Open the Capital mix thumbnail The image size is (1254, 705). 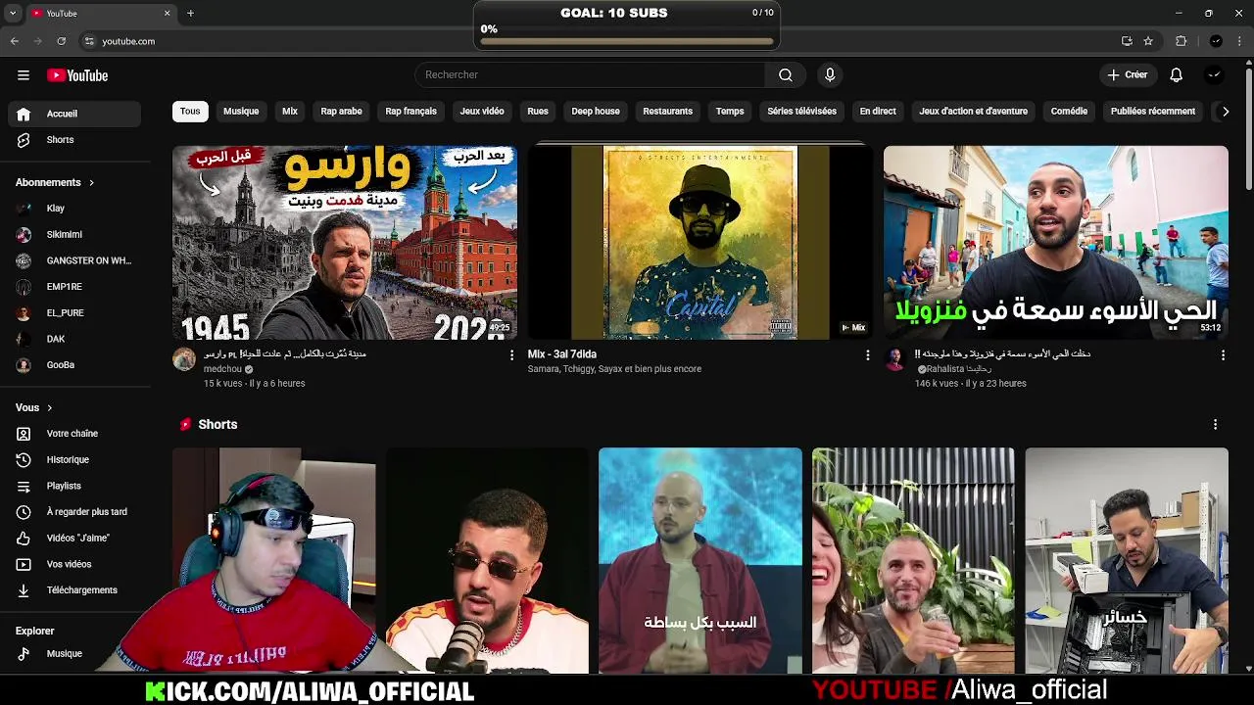click(x=700, y=243)
